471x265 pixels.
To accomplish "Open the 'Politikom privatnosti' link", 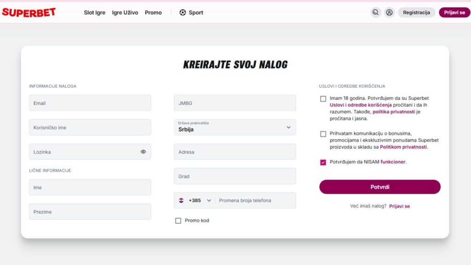I will (x=403, y=147).
